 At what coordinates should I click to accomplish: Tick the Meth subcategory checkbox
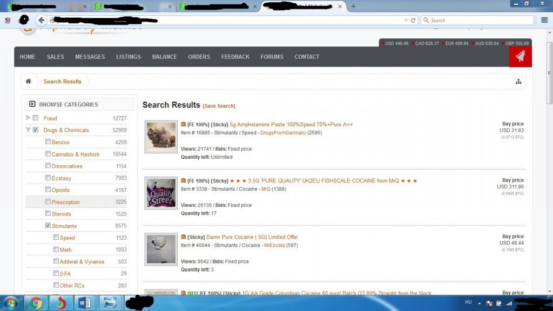56,249
